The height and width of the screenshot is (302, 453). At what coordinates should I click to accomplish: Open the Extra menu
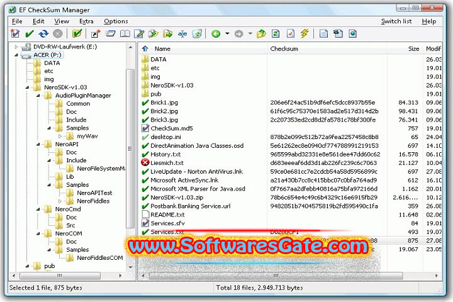(86, 21)
